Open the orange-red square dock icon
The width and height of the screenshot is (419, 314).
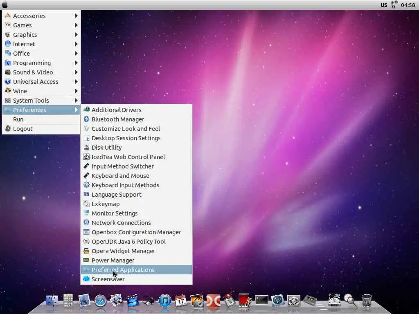pyautogui.click(x=213, y=301)
